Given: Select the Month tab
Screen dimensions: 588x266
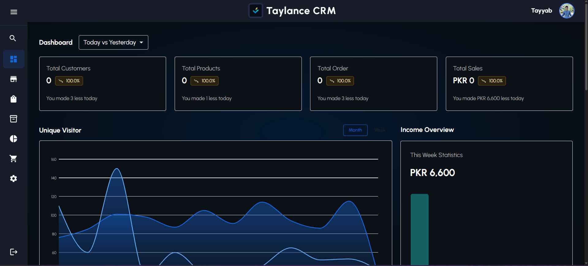Looking at the screenshot, I should click(355, 130).
